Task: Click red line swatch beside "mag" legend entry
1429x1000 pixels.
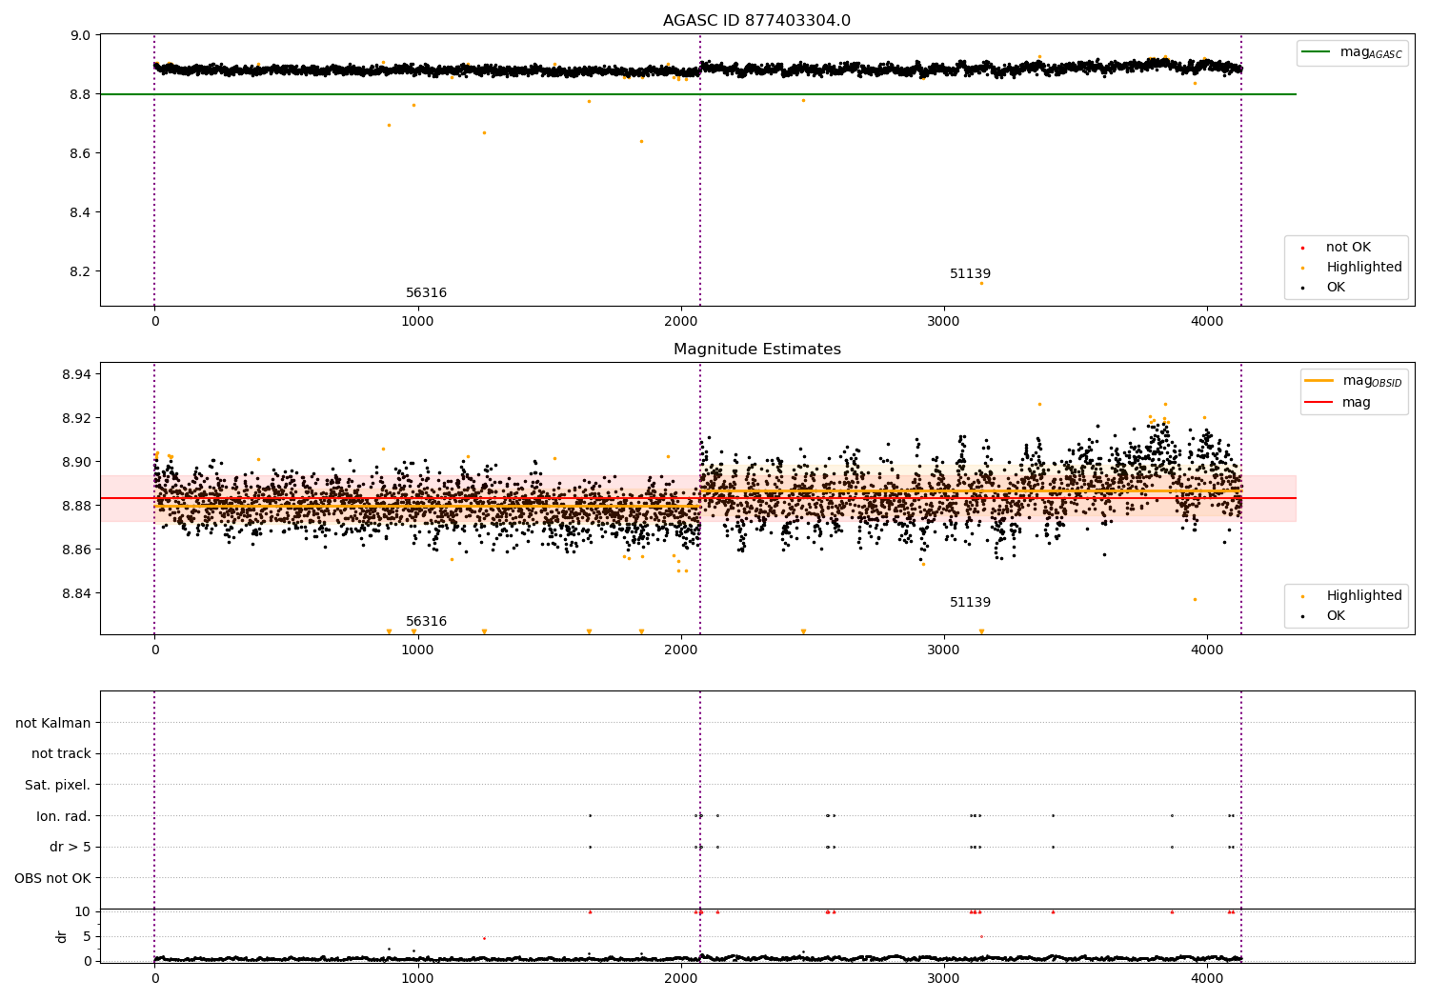Action: (x=1318, y=403)
